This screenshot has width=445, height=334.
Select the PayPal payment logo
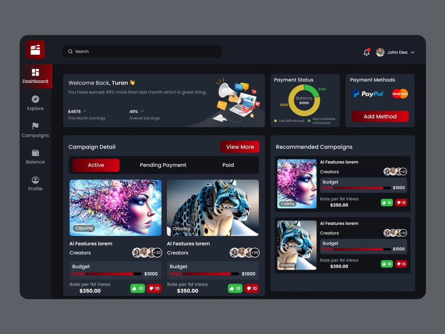click(x=368, y=94)
